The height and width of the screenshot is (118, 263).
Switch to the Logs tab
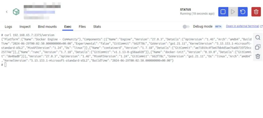point(8,26)
